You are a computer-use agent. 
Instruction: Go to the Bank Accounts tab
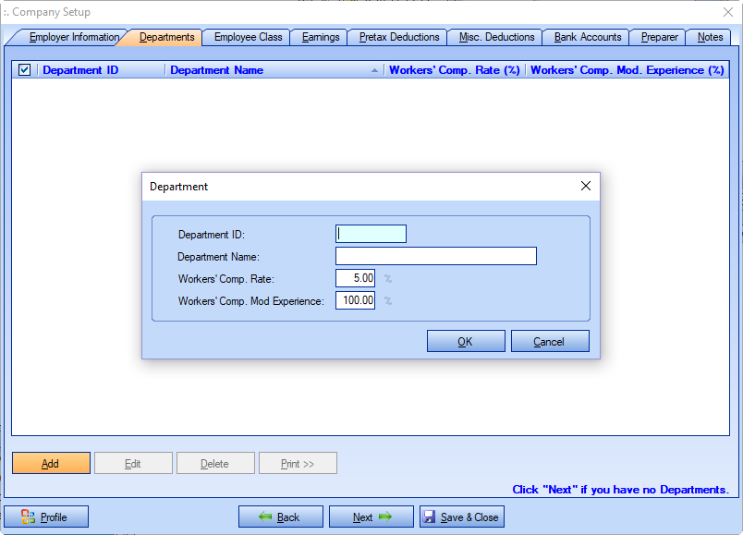(x=587, y=37)
